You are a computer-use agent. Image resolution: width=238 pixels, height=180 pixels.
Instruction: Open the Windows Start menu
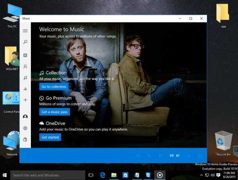coord(4,175)
